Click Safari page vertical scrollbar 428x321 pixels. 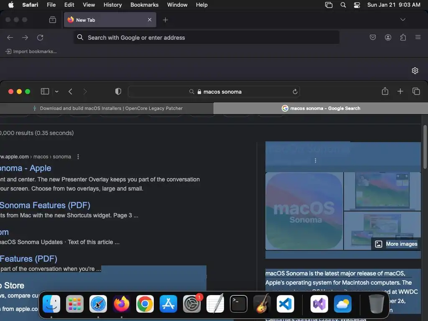click(425, 147)
